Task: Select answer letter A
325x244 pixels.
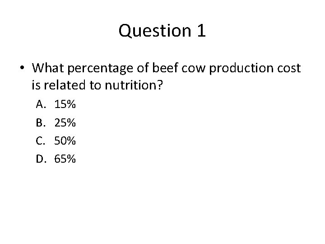Action: 39,105
